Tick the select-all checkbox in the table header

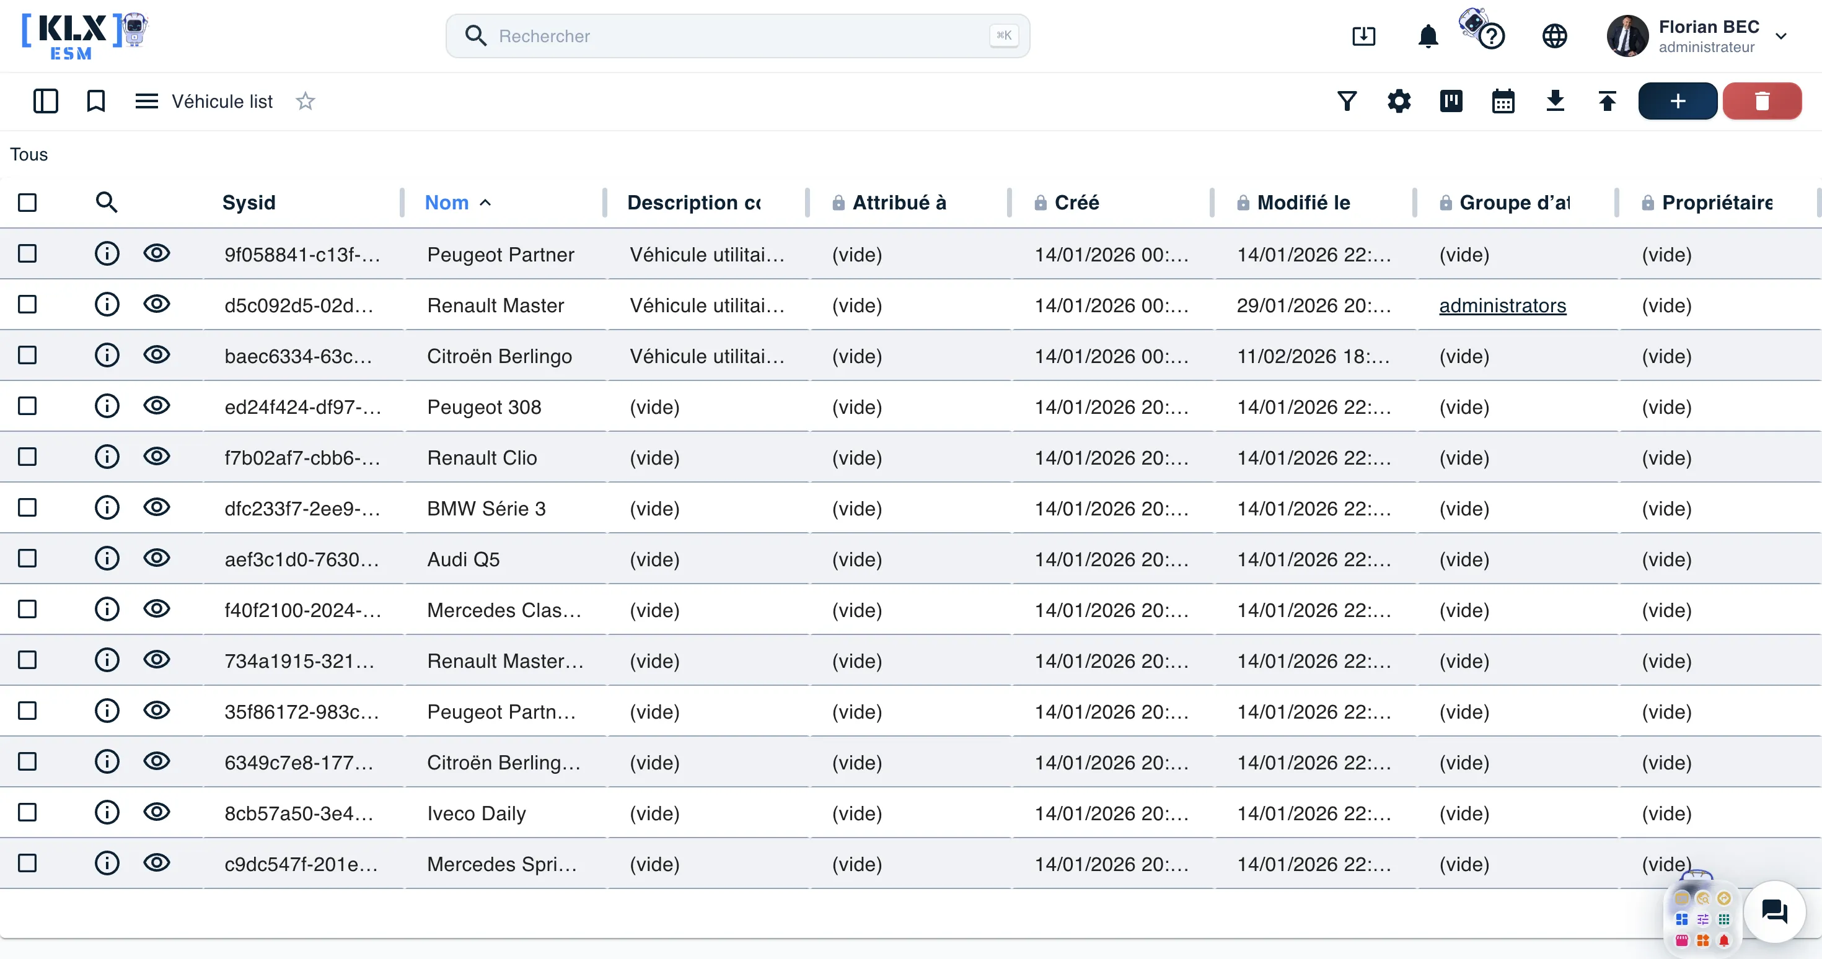[x=28, y=203]
